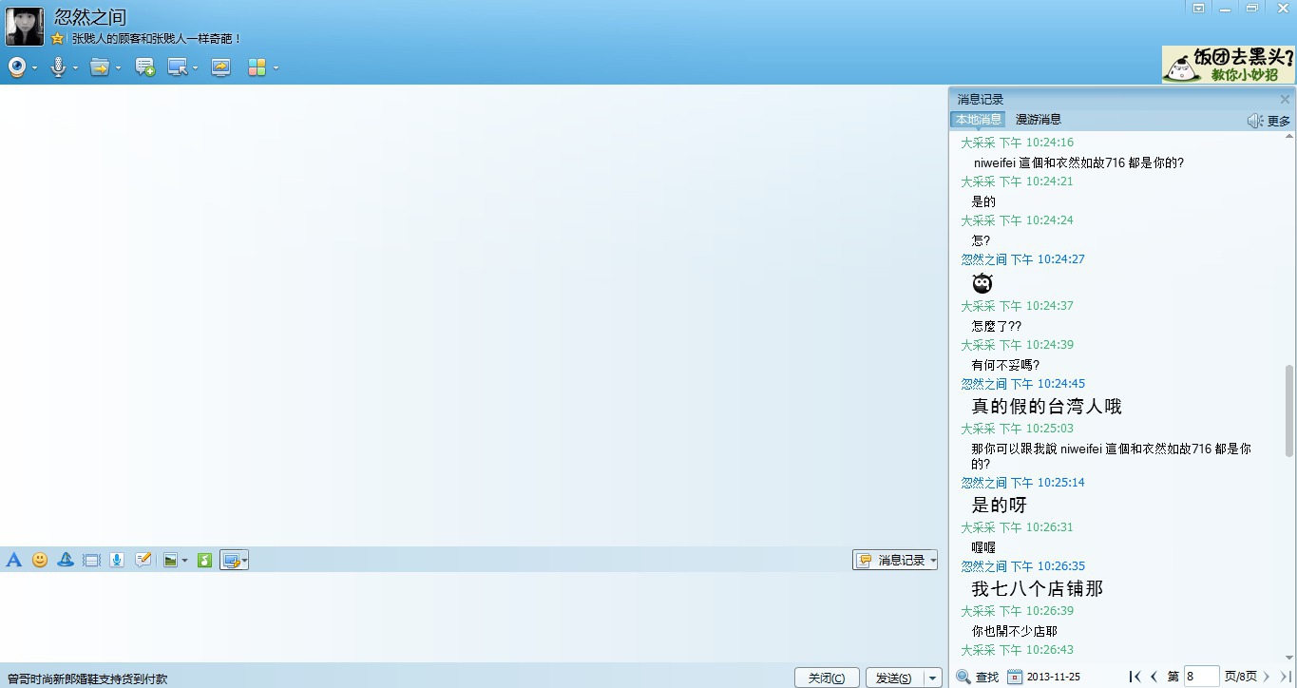Image resolution: width=1297 pixels, height=688 pixels.
Task: Click the 关闭(C) button
Action: pos(827,678)
